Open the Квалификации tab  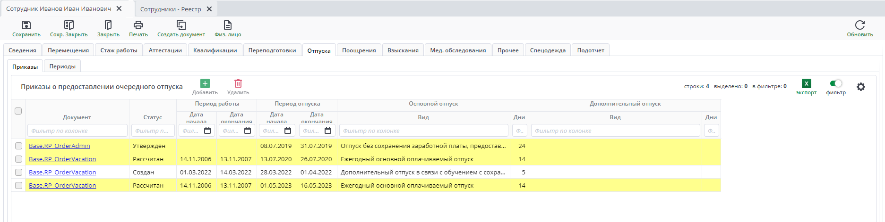tap(215, 50)
